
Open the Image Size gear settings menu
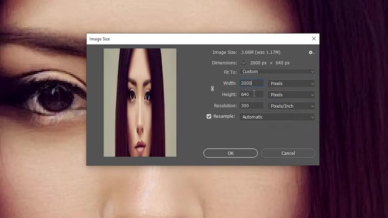(311, 53)
